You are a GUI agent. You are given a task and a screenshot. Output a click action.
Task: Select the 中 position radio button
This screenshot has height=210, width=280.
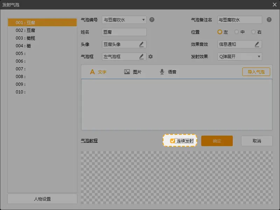point(237,32)
